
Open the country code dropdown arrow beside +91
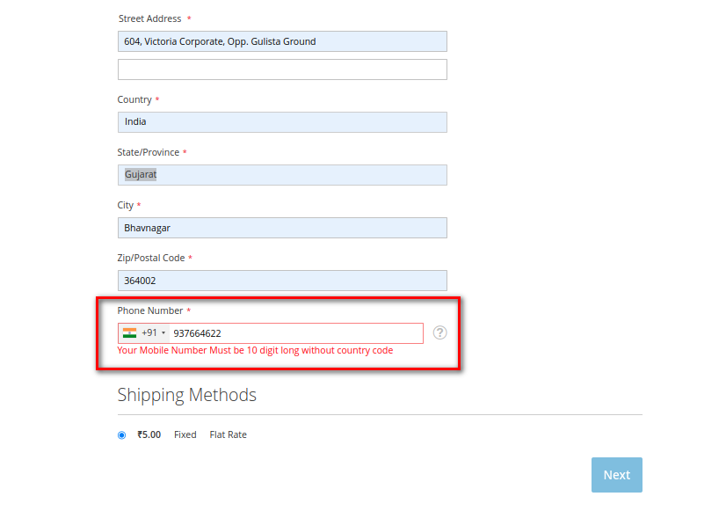pos(163,333)
